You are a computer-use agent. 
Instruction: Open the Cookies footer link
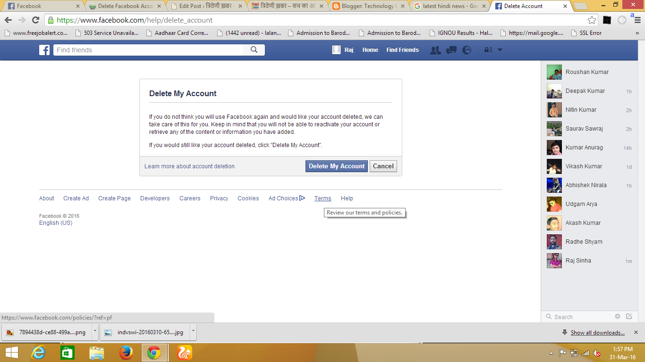click(248, 198)
